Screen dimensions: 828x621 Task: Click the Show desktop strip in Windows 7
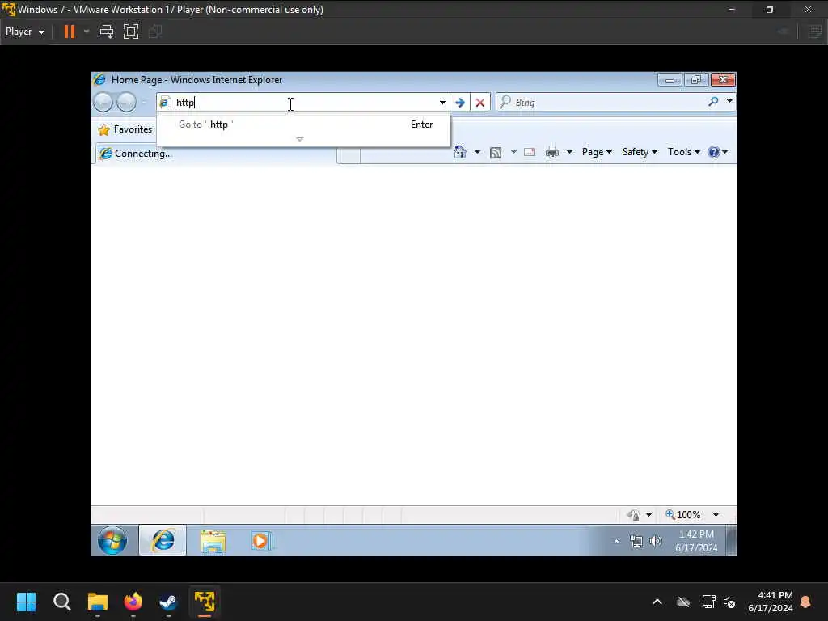pyautogui.click(x=731, y=541)
